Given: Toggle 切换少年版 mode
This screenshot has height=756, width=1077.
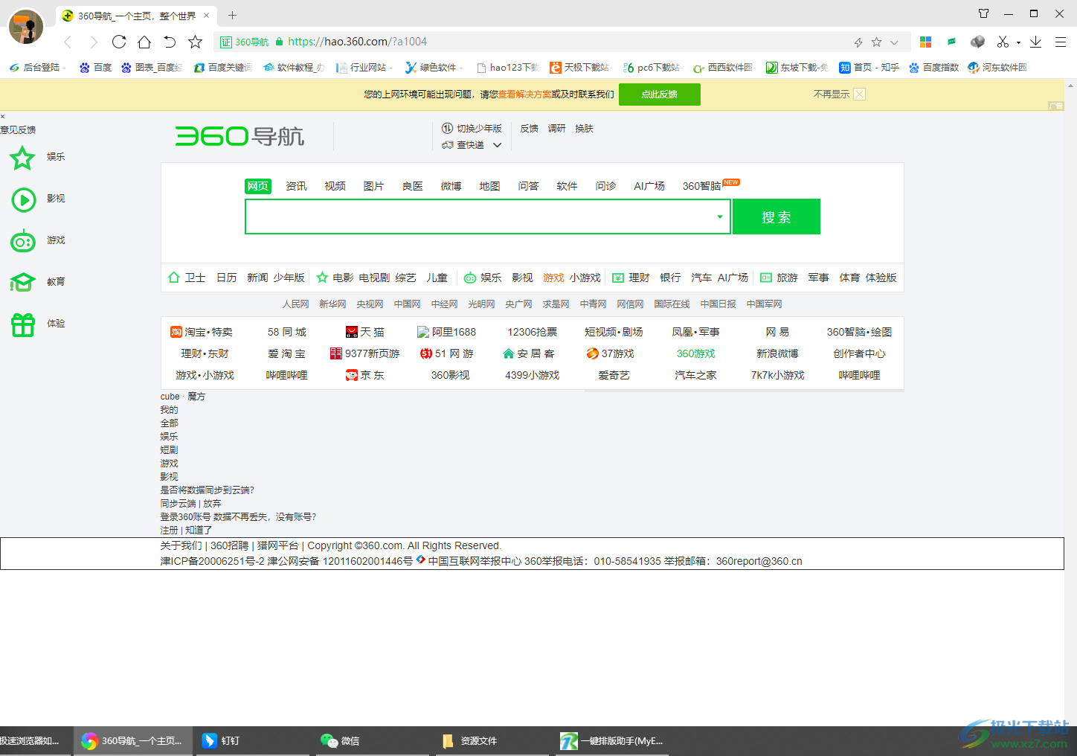Looking at the screenshot, I should tap(472, 129).
